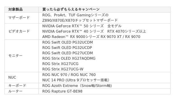Click ROG Swift OLED PG27UCDM entry
Image resolution: width=179 pixels, height=101 pixels.
pos(67,53)
